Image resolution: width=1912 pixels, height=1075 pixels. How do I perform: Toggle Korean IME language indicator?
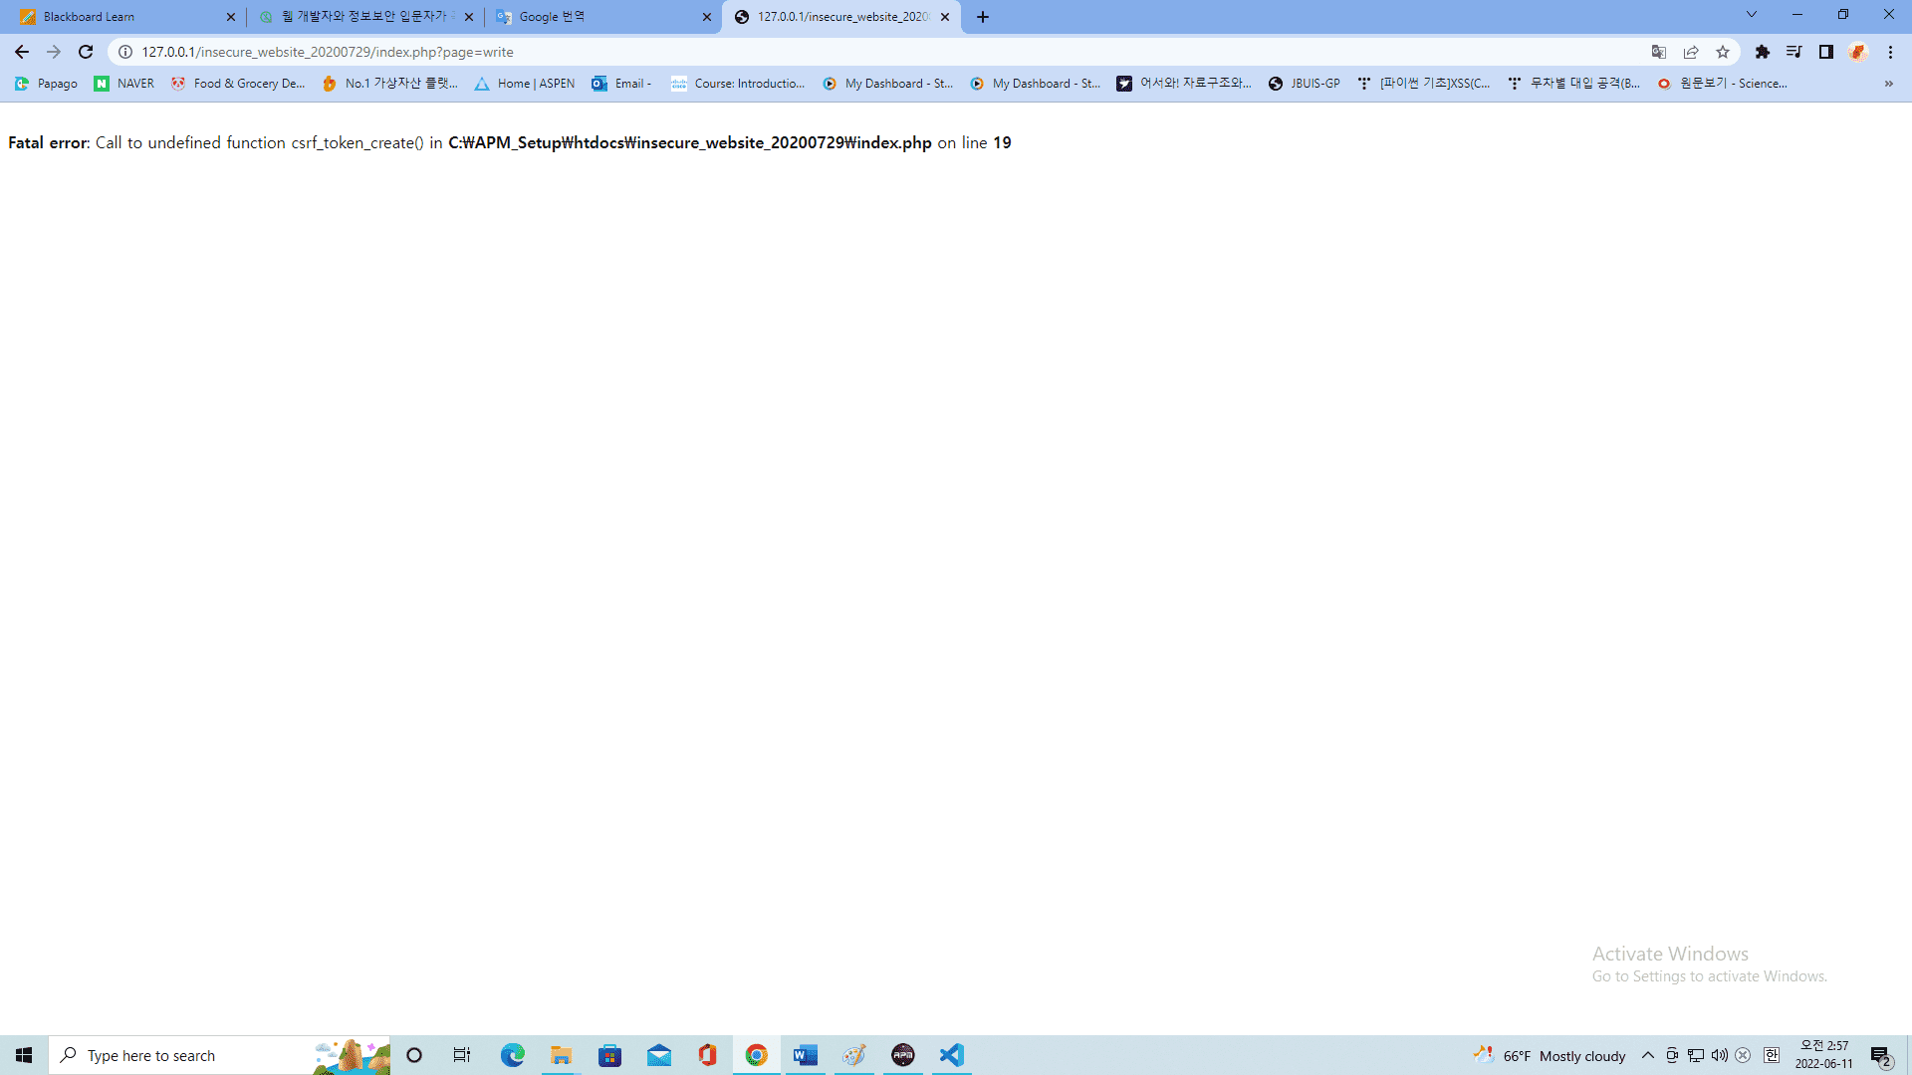pyautogui.click(x=1772, y=1055)
